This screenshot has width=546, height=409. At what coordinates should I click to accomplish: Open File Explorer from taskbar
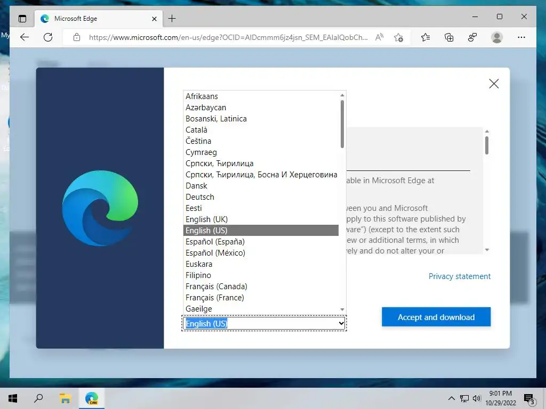65,398
